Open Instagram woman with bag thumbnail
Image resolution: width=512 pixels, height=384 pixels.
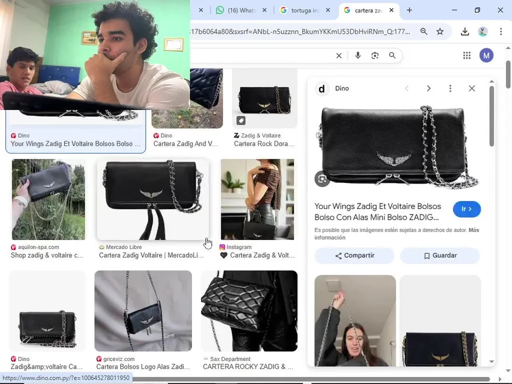[x=257, y=199]
